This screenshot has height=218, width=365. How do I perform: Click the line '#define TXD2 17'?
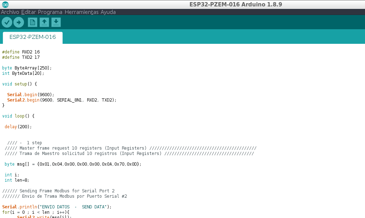(21, 57)
